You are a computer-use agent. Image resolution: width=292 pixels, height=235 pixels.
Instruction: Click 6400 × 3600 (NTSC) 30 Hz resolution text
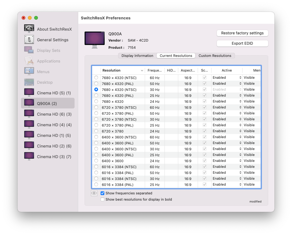[119, 149]
